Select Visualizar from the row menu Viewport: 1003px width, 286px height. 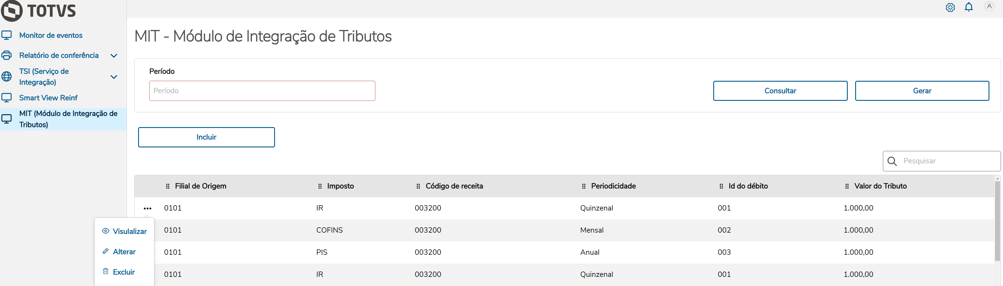pos(125,231)
